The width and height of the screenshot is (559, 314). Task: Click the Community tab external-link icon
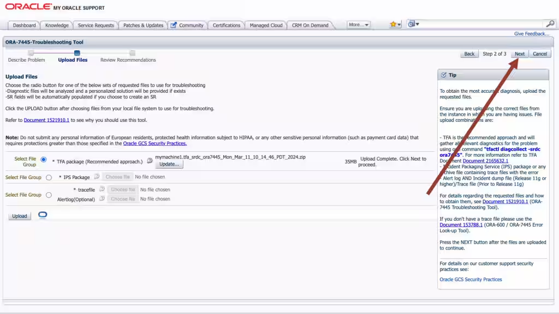(x=173, y=25)
